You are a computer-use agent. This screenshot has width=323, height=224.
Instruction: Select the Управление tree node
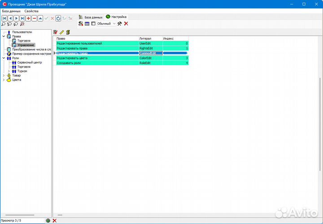26,45
